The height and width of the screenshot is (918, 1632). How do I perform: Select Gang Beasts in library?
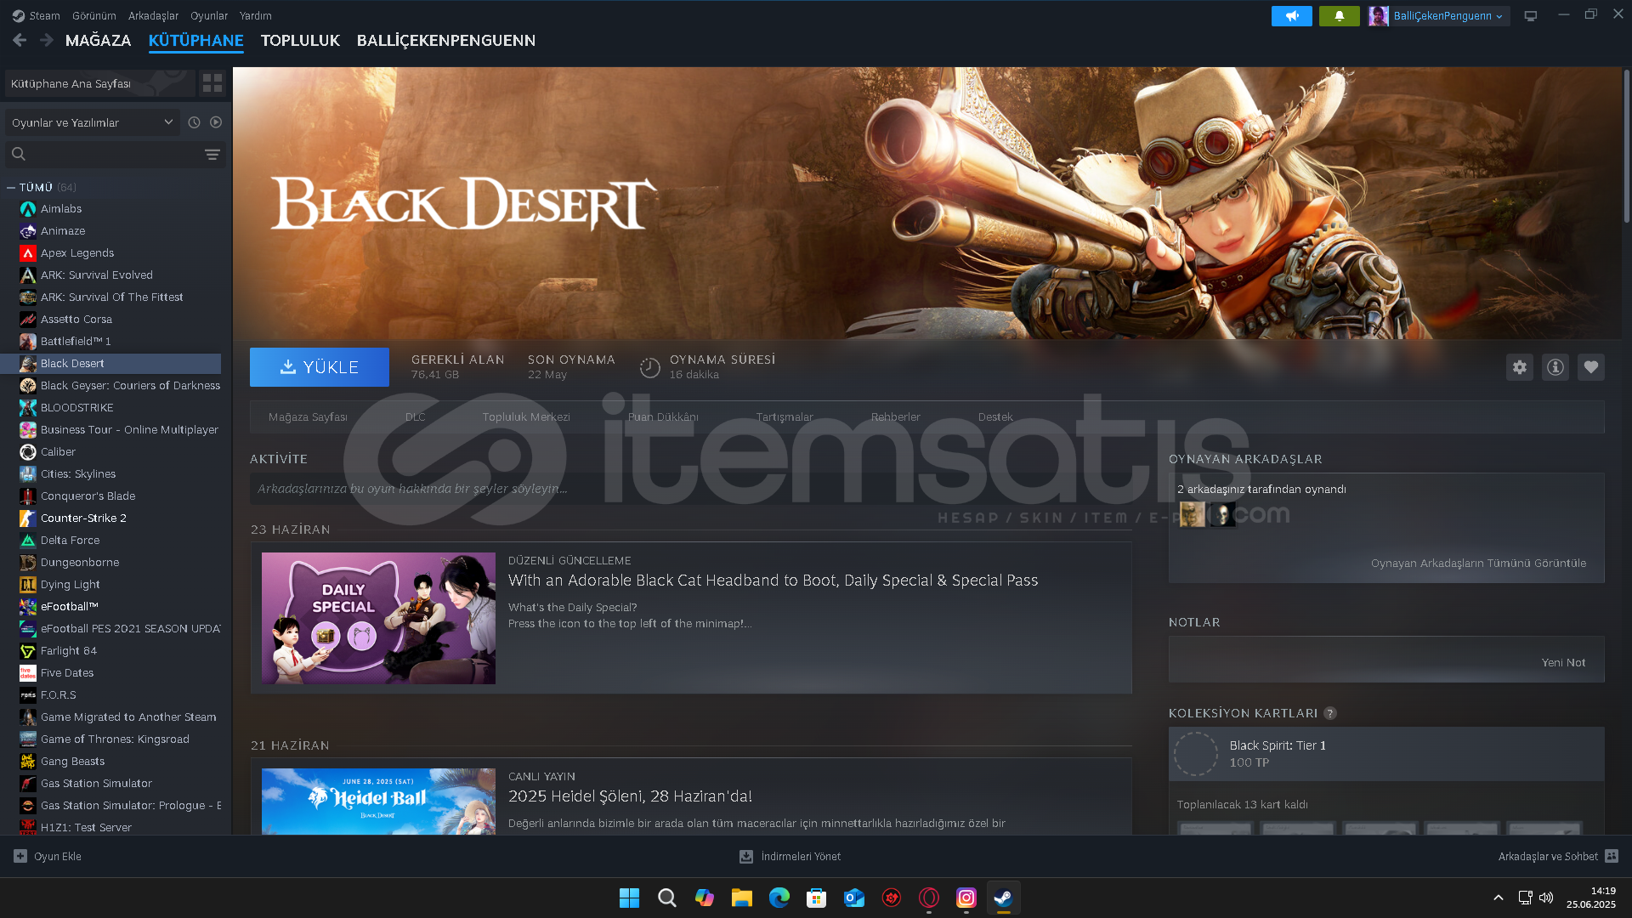[x=110, y=761]
